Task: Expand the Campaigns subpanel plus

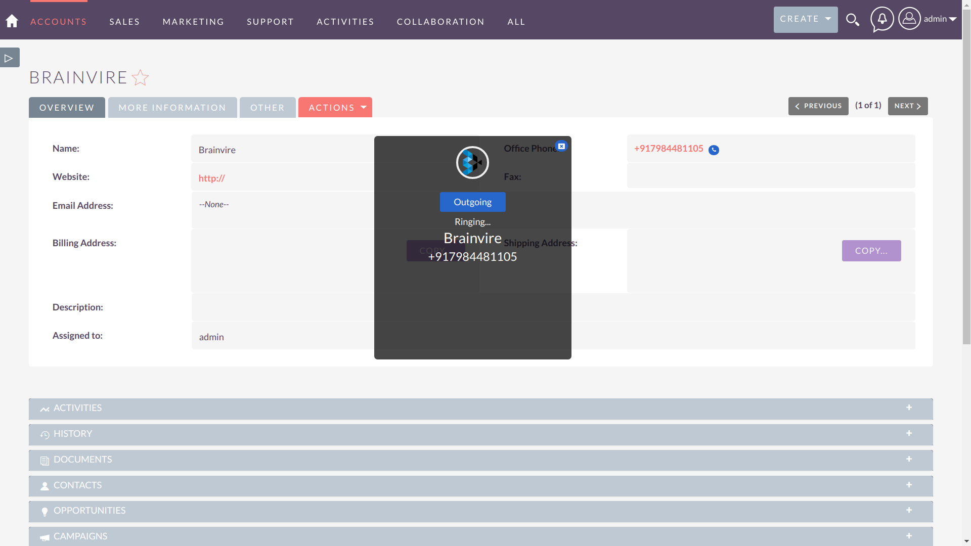Action: click(x=909, y=536)
